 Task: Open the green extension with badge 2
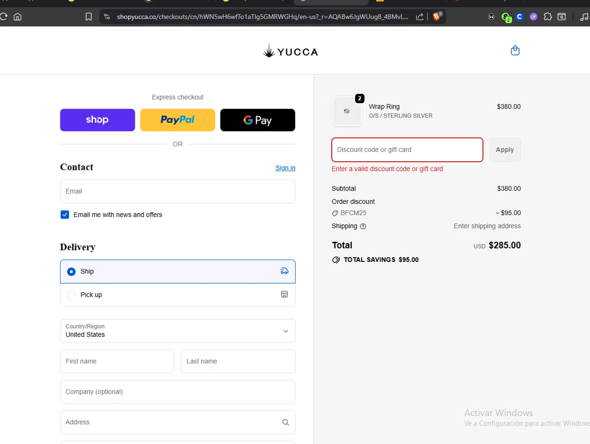click(x=506, y=17)
